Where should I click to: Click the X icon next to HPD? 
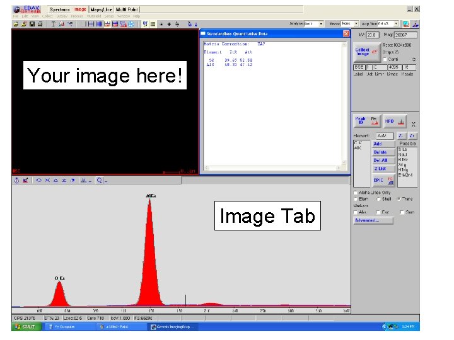414,124
